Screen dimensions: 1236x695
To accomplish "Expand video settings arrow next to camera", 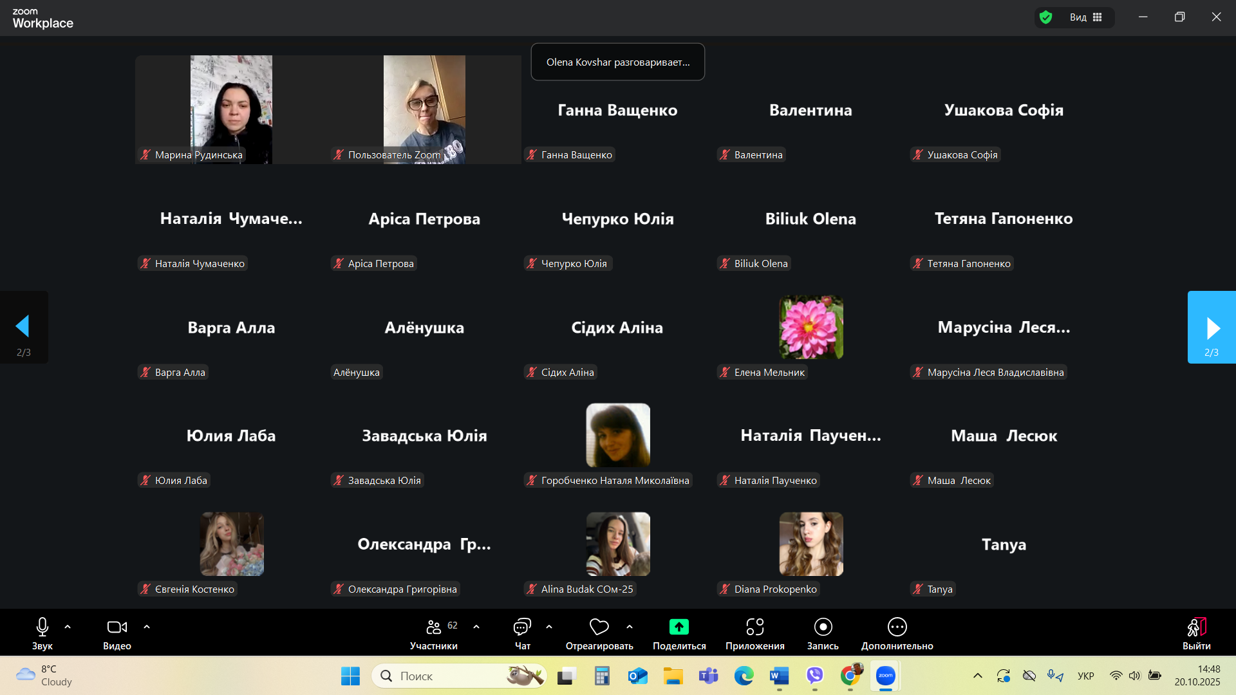I will coord(147,627).
